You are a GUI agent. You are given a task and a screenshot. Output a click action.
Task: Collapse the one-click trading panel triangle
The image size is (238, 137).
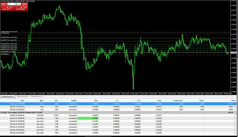(x=1, y=1)
